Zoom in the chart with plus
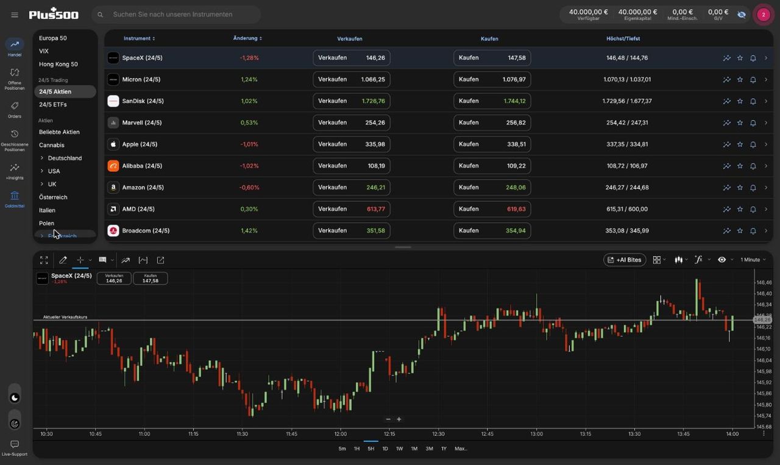Image resolution: width=780 pixels, height=465 pixels. click(x=399, y=419)
